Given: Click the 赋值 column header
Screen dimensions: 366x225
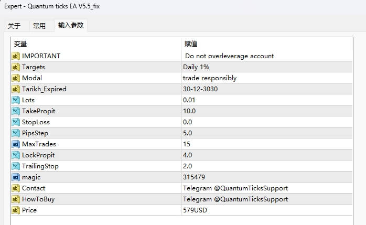Looking at the screenshot, I should [x=191, y=44].
